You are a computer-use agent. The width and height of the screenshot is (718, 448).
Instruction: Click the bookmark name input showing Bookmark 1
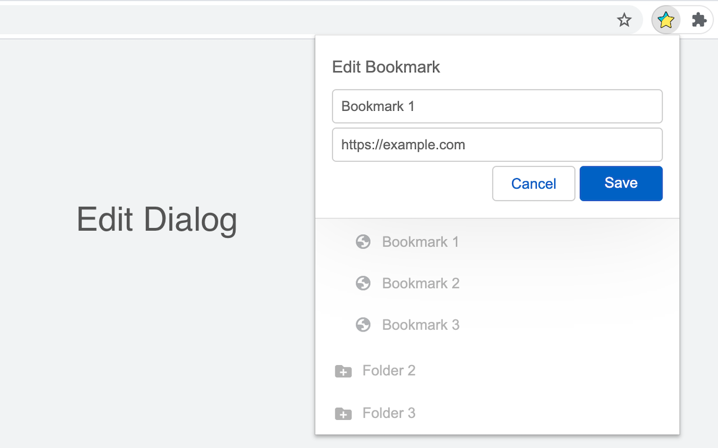tap(497, 106)
